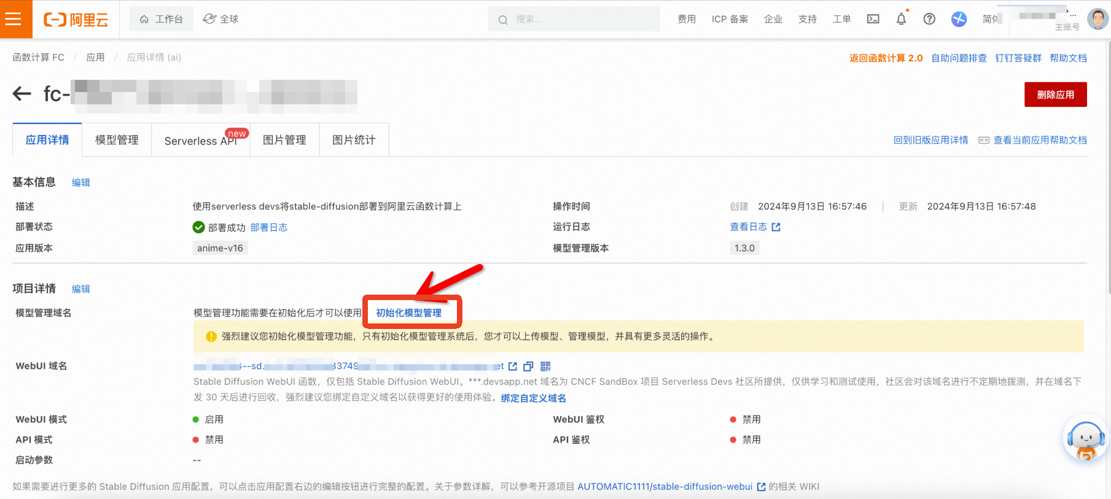Click the green 部署成功 status icon
The width and height of the screenshot is (1111, 499).
(x=198, y=227)
